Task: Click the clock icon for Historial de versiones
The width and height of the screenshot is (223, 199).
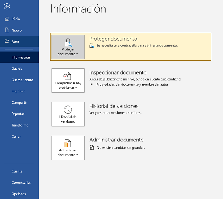Action: tap(68, 110)
